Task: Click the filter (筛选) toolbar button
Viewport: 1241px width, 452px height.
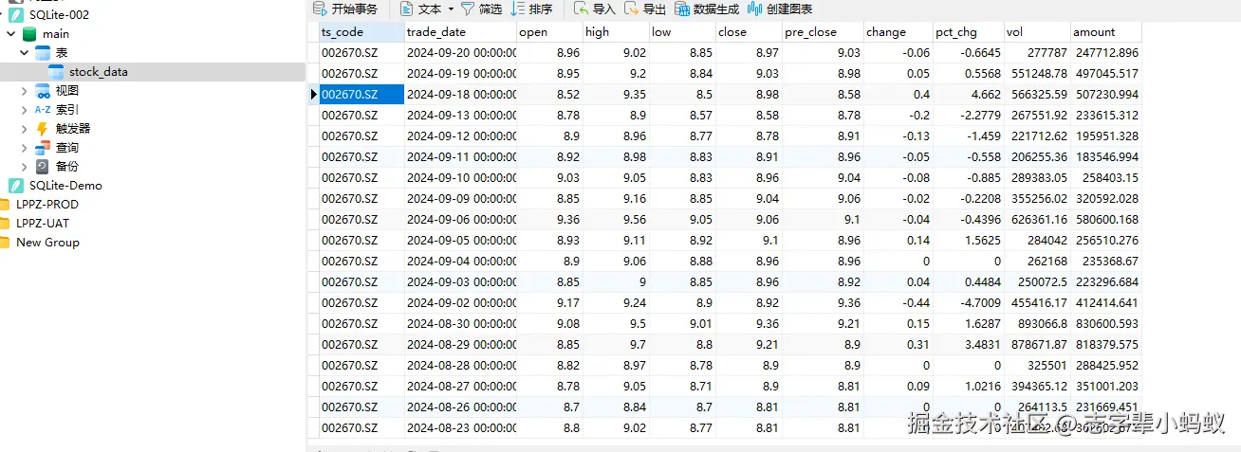Action: (x=481, y=9)
